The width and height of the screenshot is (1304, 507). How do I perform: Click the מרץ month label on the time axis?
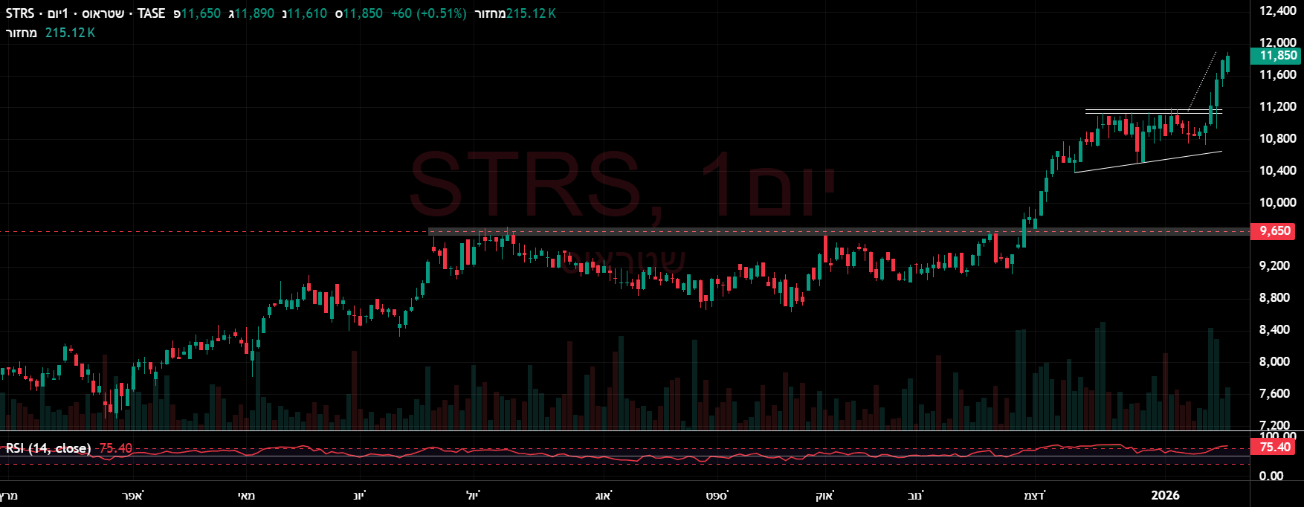[x=7, y=495]
